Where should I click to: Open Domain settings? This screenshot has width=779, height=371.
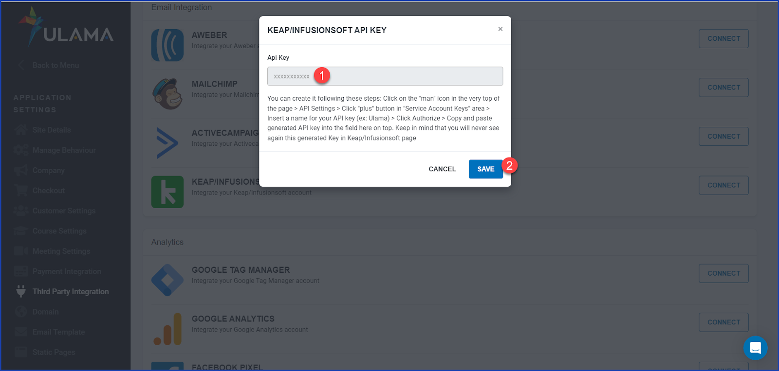[45, 312]
